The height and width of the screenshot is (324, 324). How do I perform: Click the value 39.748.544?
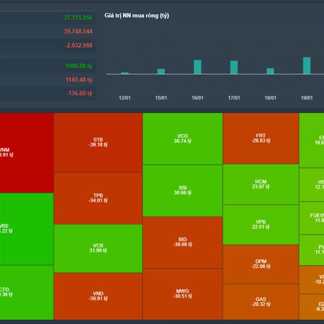coord(78,31)
